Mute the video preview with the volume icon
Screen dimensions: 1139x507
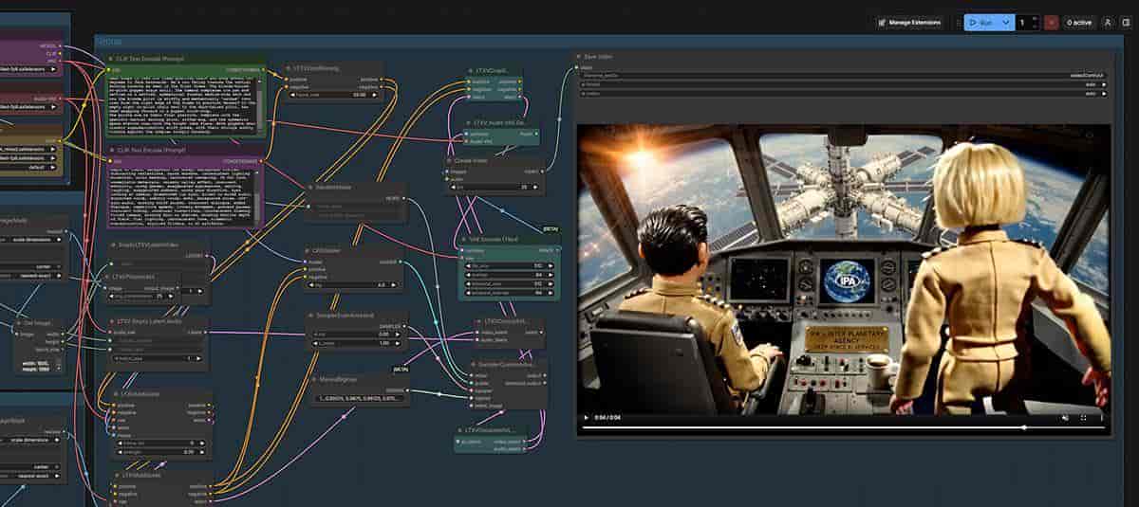click(x=1065, y=418)
